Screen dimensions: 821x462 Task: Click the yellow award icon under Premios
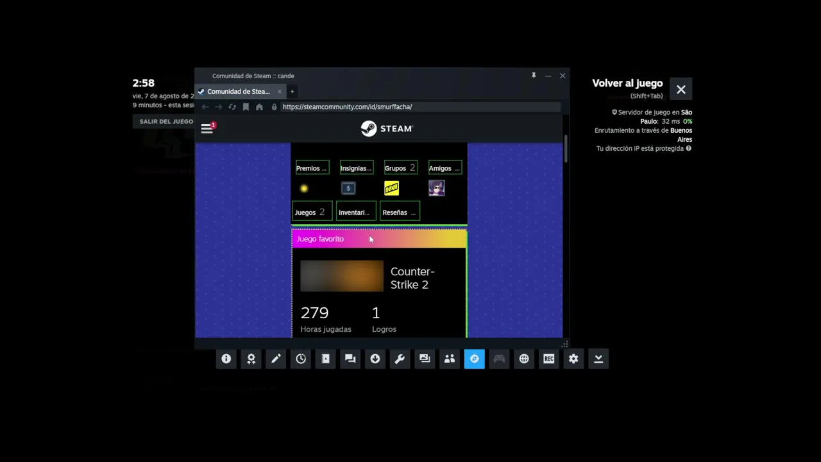coord(304,189)
